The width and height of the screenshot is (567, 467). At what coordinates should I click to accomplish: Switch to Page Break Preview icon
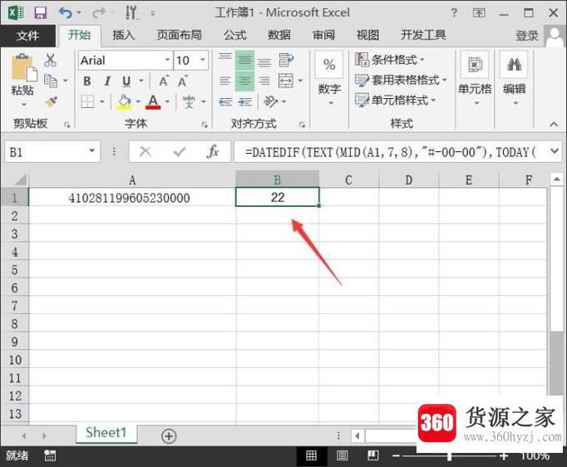point(372,455)
